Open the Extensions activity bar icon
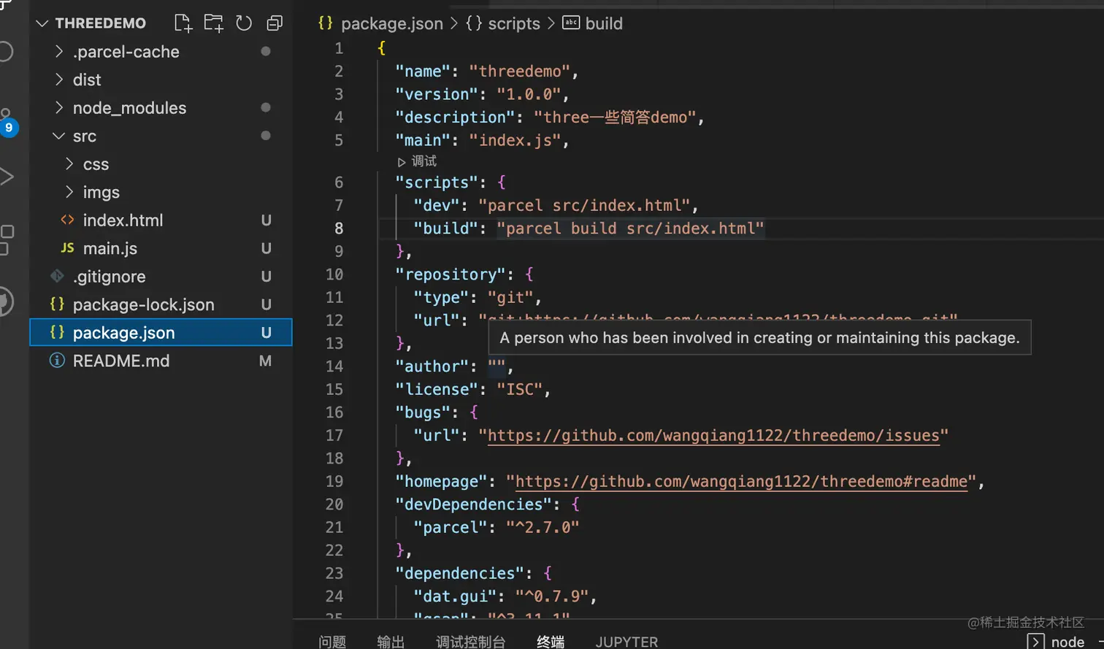Viewport: 1104px width, 649px height. [6, 239]
